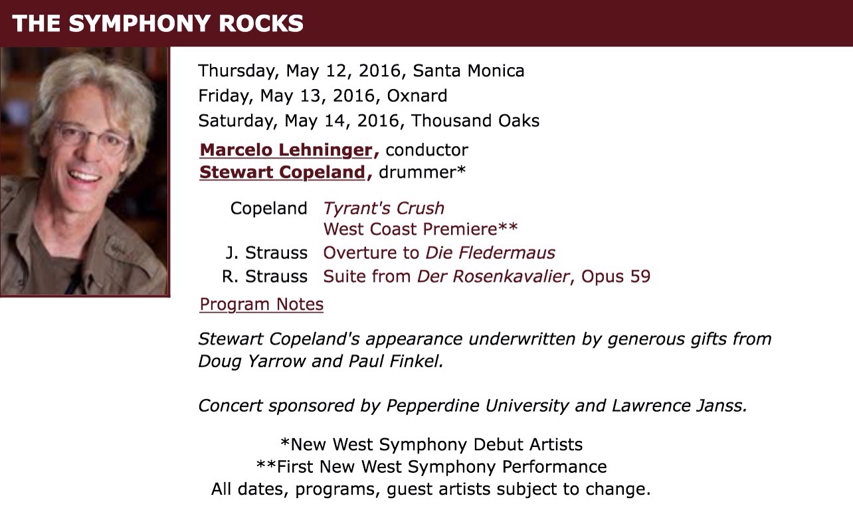Screen dimensions: 853x512
Task: Click the Thursday, May 12 Santa Monica date
Action: [x=361, y=70]
